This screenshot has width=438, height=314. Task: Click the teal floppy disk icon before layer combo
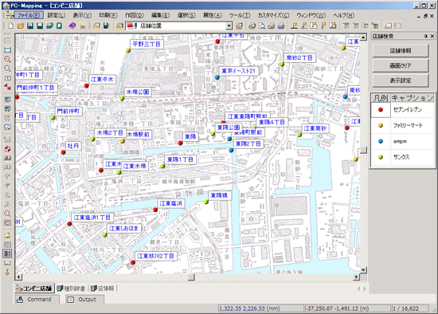coord(106,26)
